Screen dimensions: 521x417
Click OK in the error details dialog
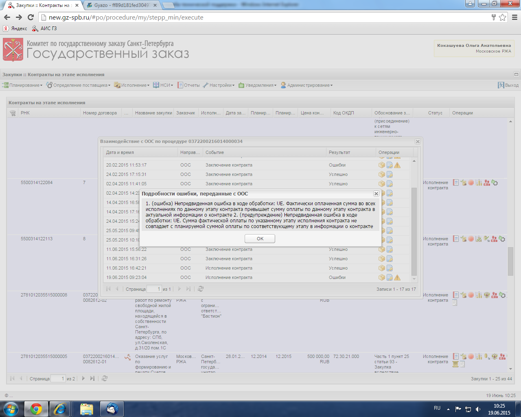point(260,239)
